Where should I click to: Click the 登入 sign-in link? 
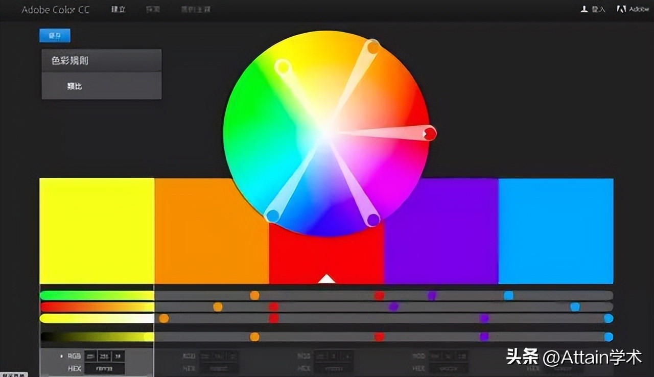598,10
